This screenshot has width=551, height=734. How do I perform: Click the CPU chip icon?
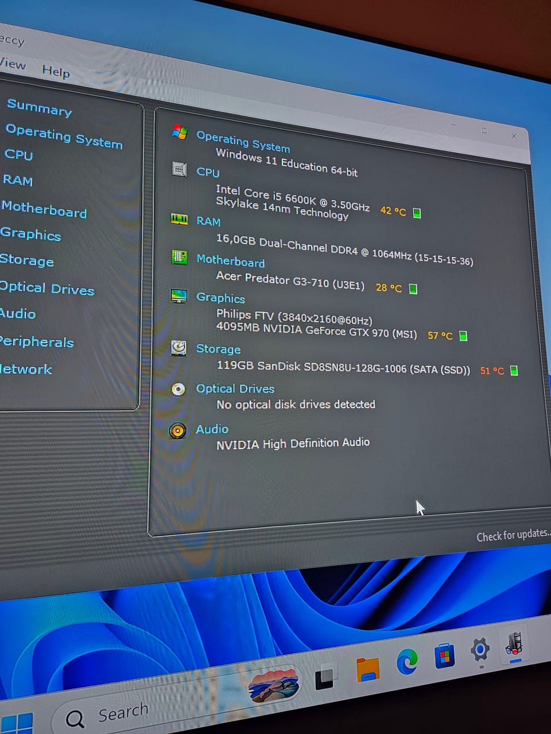pos(180,169)
